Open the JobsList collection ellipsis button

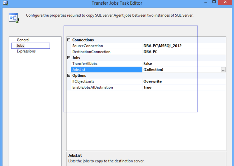(223, 70)
